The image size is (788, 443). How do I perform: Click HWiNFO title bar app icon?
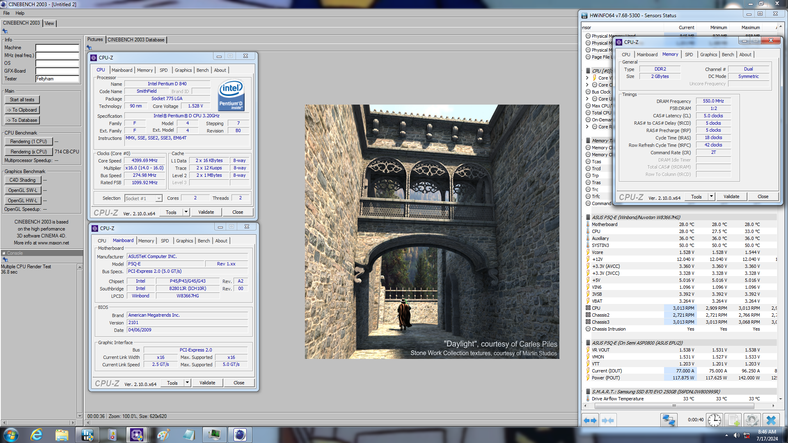(x=584, y=16)
